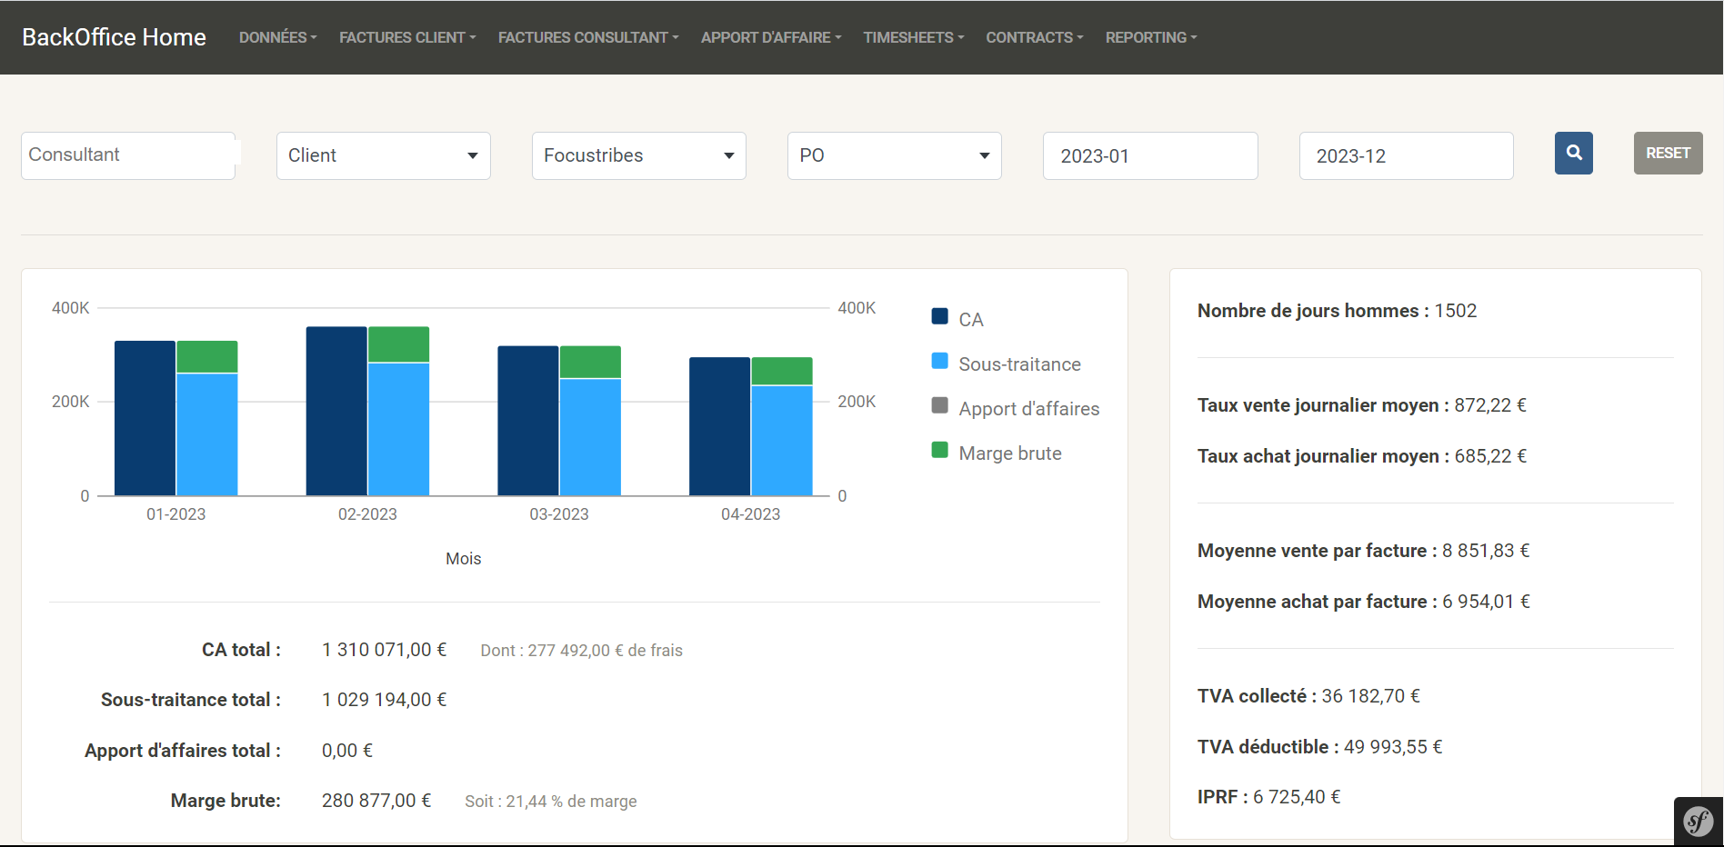Open the APPORT D'AFFAIRE menu
The height and width of the screenshot is (847, 1724).
tap(771, 37)
